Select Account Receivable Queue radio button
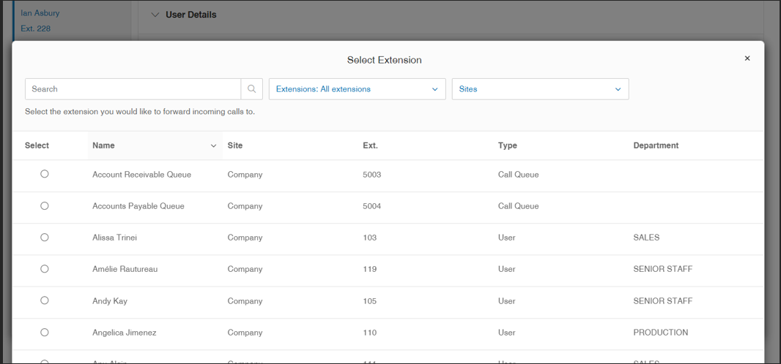 [45, 174]
